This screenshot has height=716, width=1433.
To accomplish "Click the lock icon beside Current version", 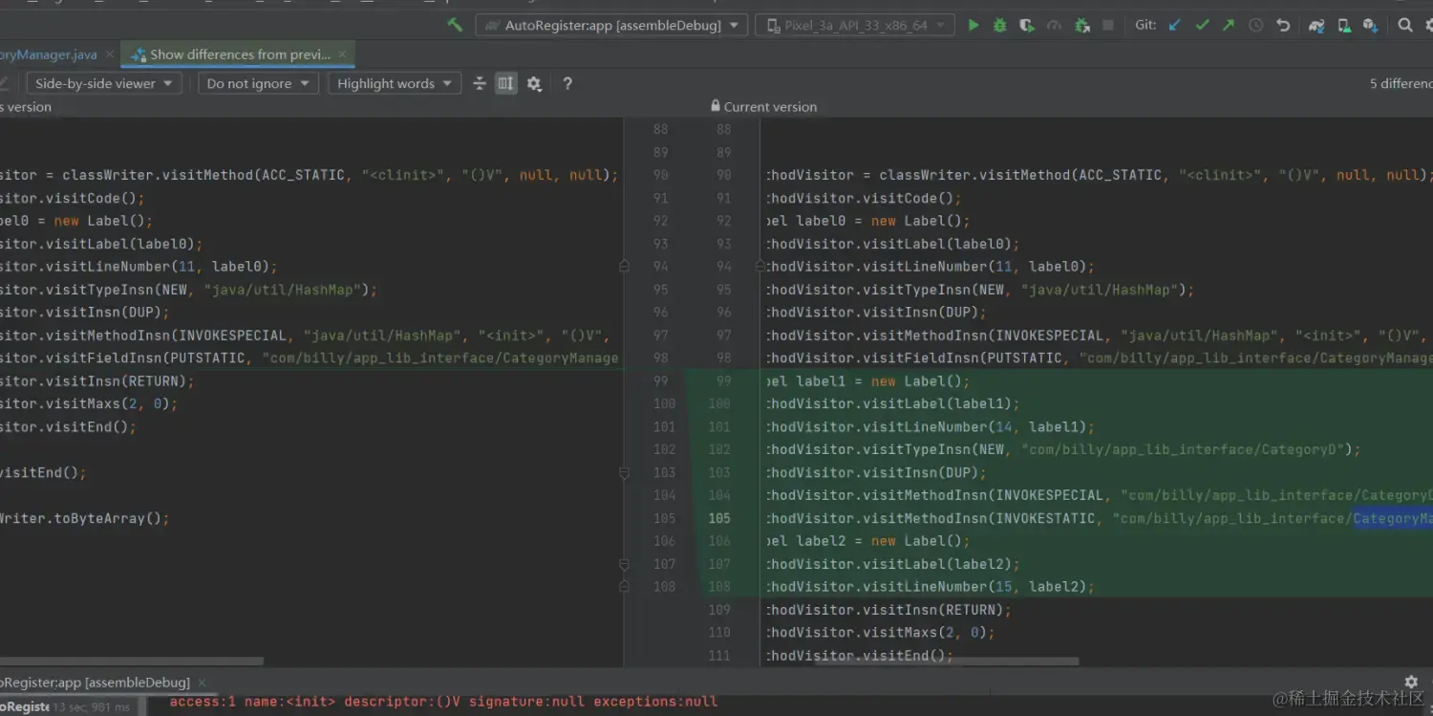I will click(716, 106).
